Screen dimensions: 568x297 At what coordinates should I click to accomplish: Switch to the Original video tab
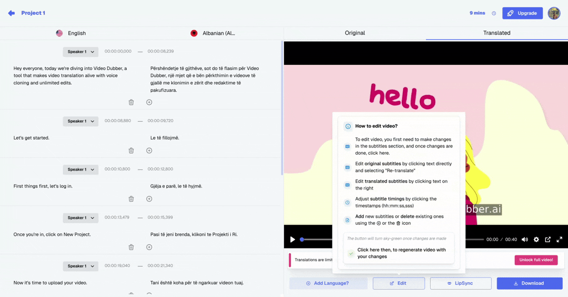(x=354, y=33)
